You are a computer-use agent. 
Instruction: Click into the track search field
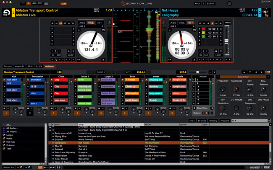pos(252,121)
